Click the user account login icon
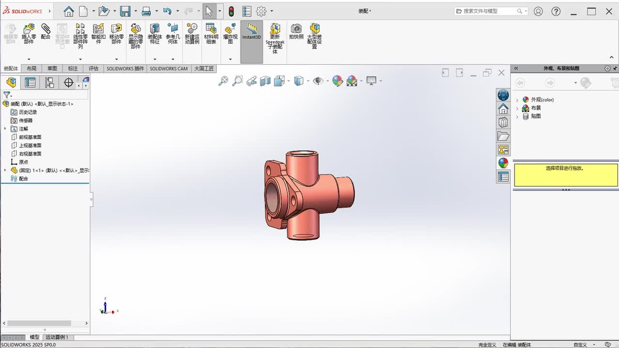Screen dimensions: 619x348 coord(538,11)
